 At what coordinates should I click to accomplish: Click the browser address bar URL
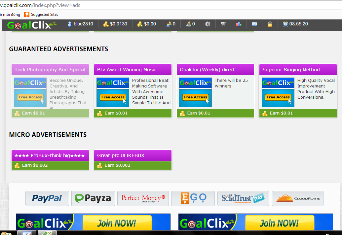40,5
